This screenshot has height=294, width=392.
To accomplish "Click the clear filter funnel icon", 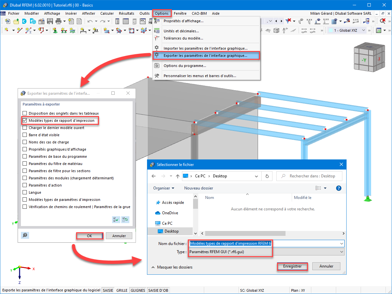I will click(288, 21).
